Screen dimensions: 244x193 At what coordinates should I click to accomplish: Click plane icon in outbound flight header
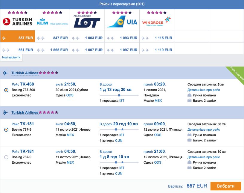coord(5,73)
